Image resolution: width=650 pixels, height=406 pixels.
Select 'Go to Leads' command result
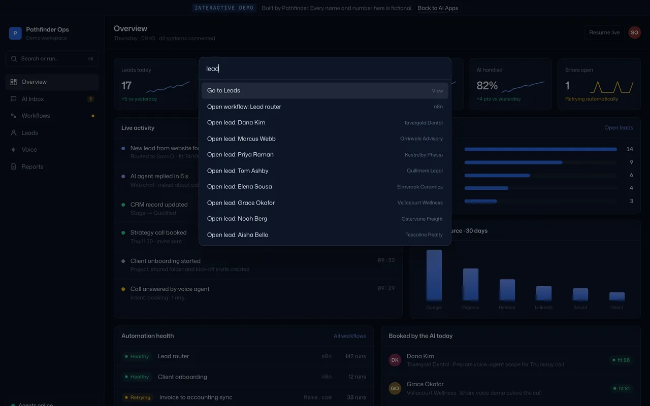[x=325, y=90]
